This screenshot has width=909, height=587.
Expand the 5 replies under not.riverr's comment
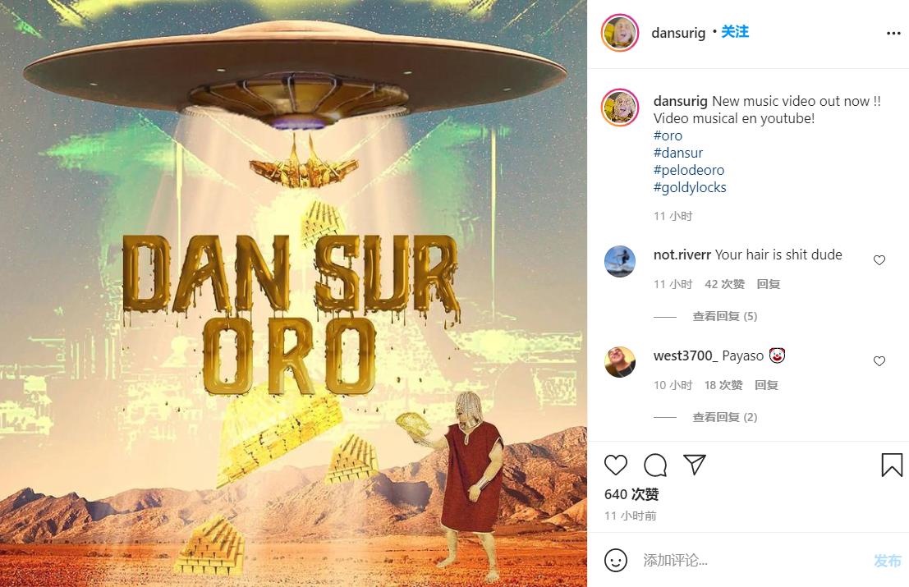[x=724, y=316]
